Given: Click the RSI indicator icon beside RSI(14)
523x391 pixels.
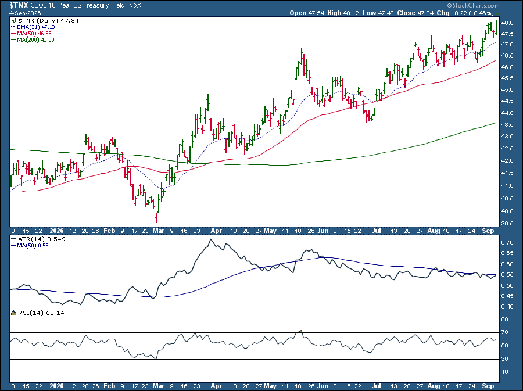Looking at the screenshot, I should 14,313.
